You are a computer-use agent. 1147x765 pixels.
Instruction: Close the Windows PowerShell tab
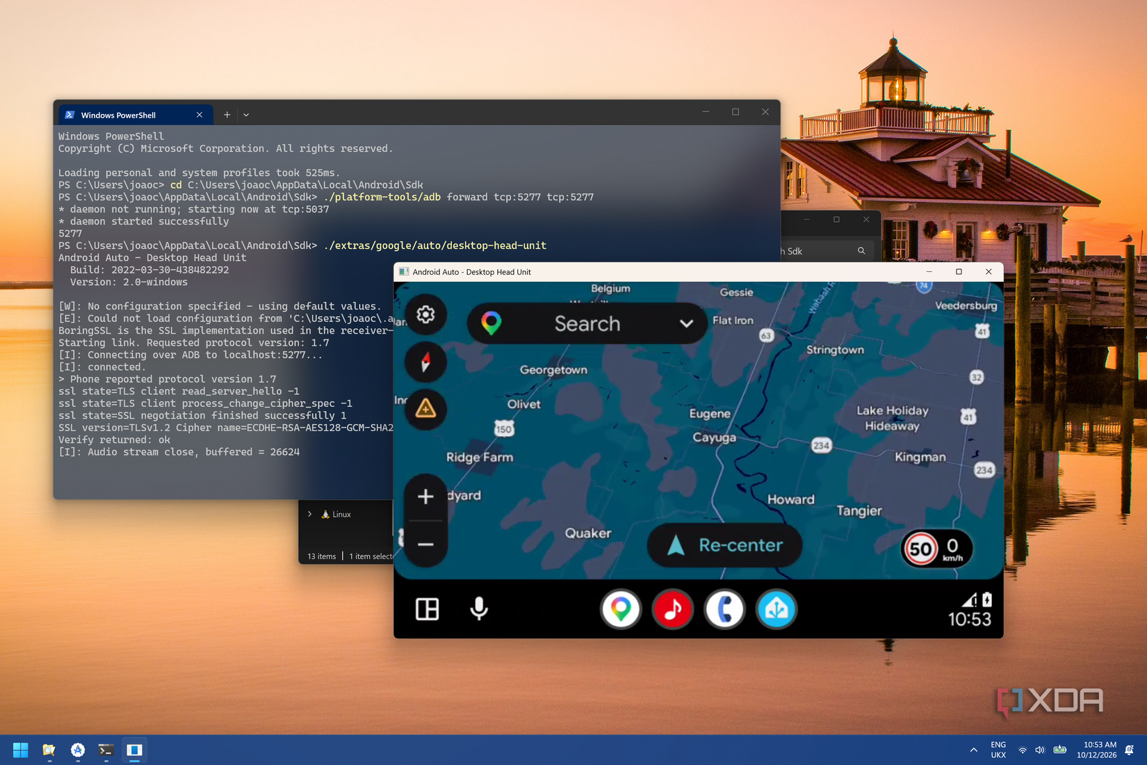(x=200, y=115)
